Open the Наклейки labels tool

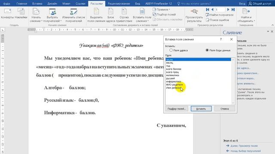[21, 14]
